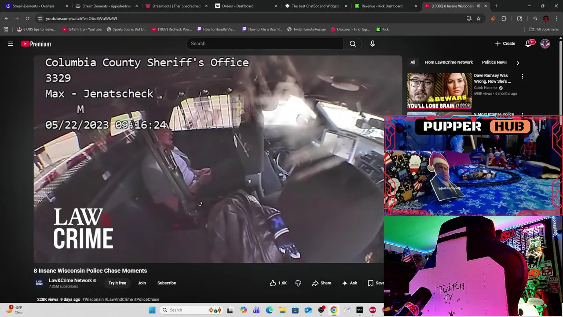Click the install app icon in address bar
The height and width of the screenshot is (317, 563).
click(469, 18)
